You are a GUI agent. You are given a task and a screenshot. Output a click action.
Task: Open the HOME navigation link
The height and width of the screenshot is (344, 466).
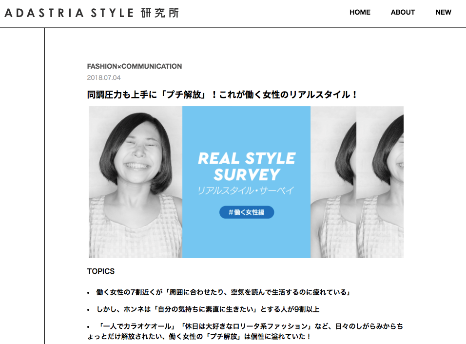click(360, 12)
